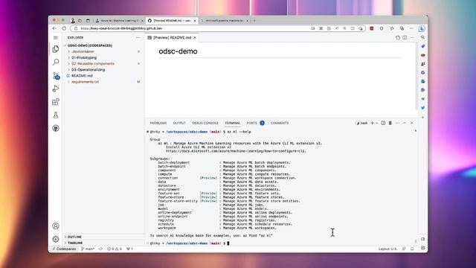The width and height of the screenshot is (476, 268).
Task: Select the Terminal panel tab
Action: point(233,123)
